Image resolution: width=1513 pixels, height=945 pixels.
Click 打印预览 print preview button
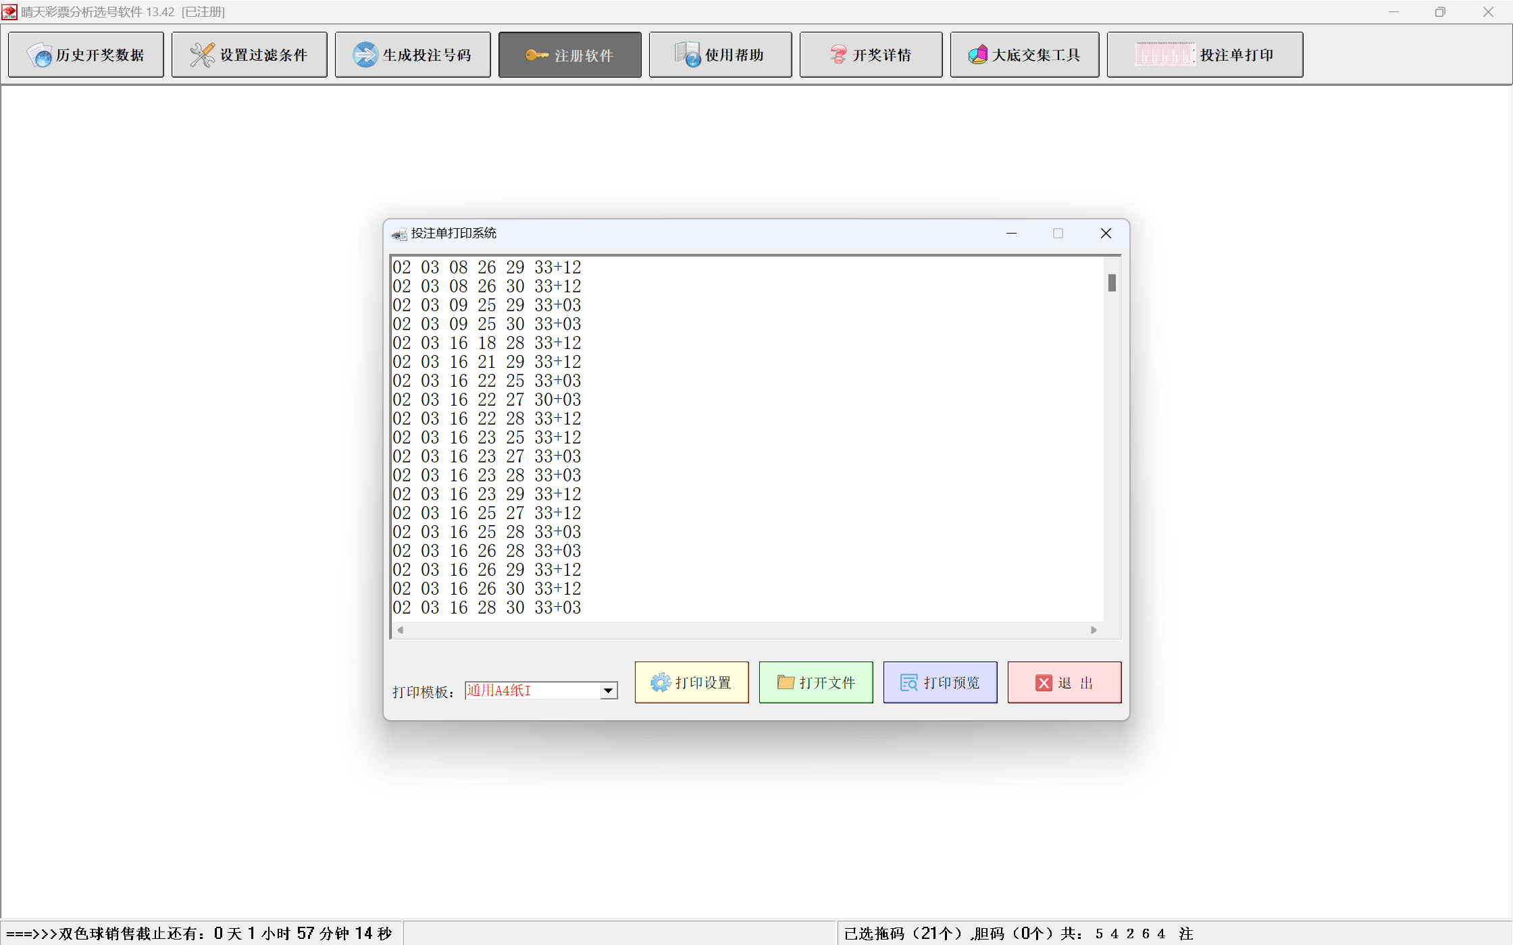(940, 682)
